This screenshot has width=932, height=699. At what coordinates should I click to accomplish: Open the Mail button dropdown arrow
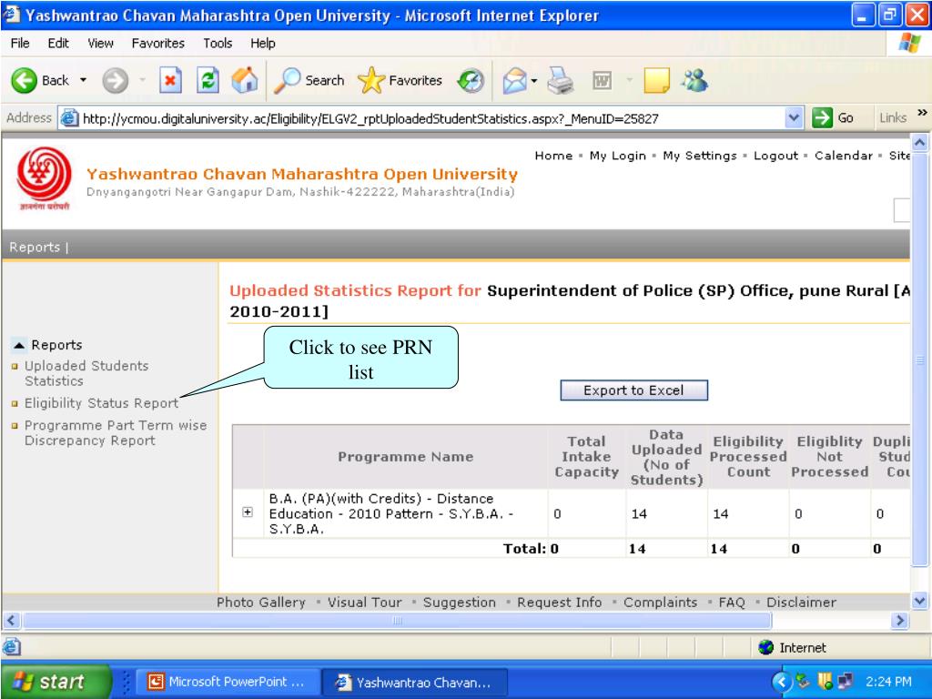(533, 80)
